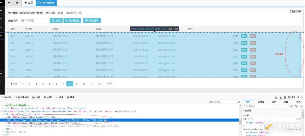This screenshot has width=305, height=136.
Task: Expand the selected layui-table-main div node
Action: point(5,120)
